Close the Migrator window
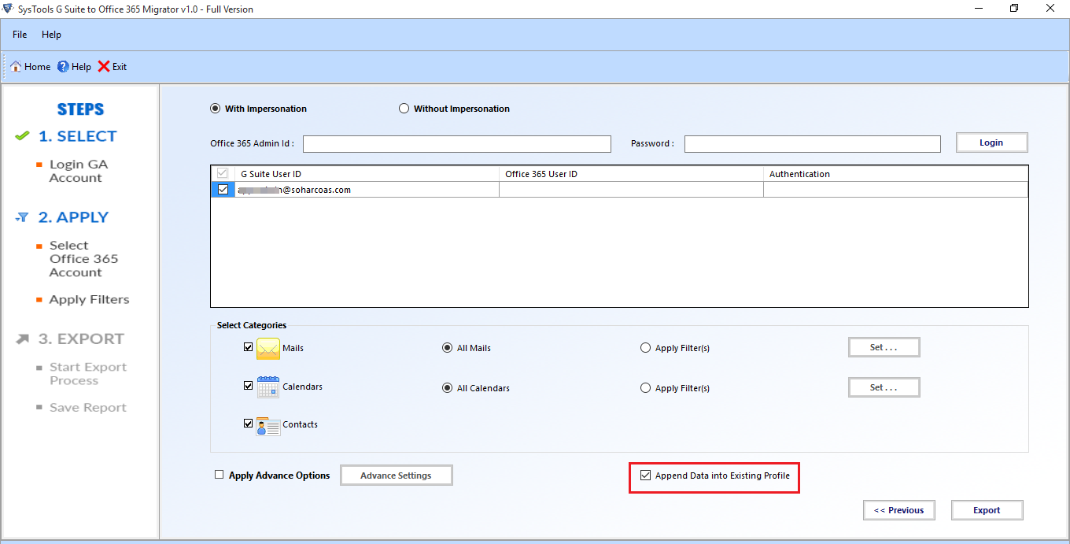This screenshot has width=1070, height=544. point(1051,9)
